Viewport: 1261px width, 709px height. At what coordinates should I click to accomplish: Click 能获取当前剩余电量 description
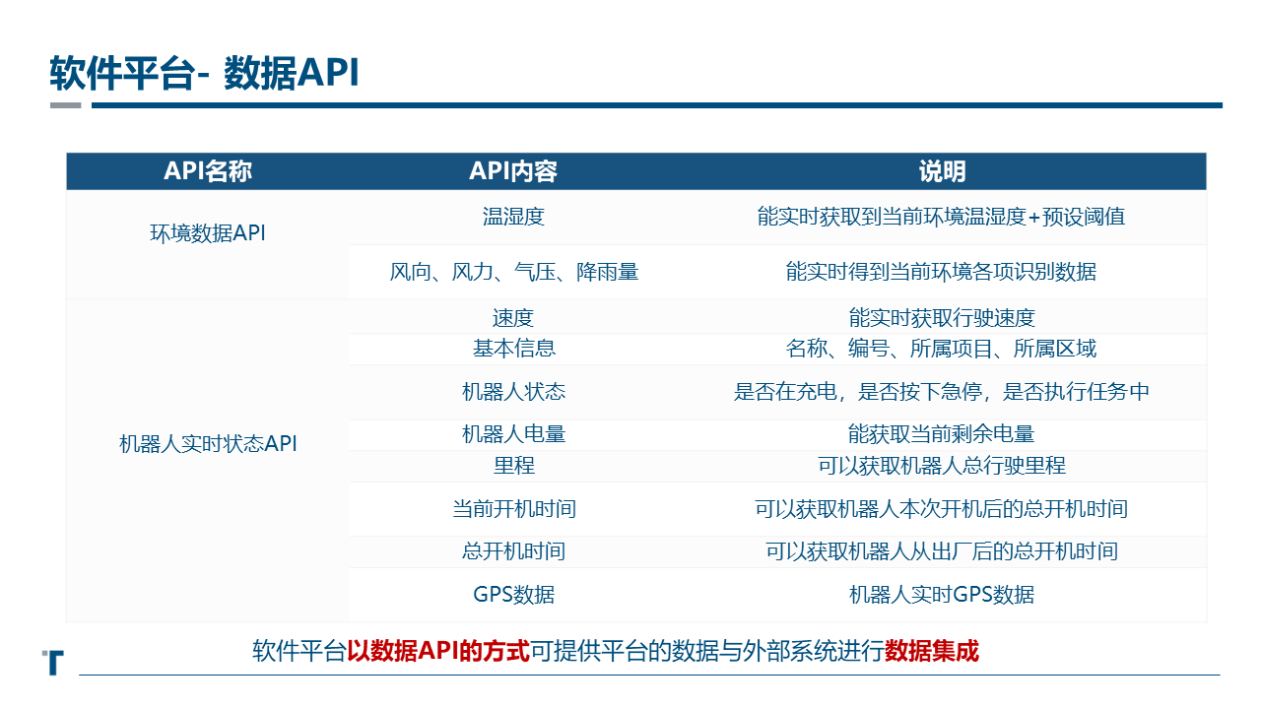(x=942, y=434)
